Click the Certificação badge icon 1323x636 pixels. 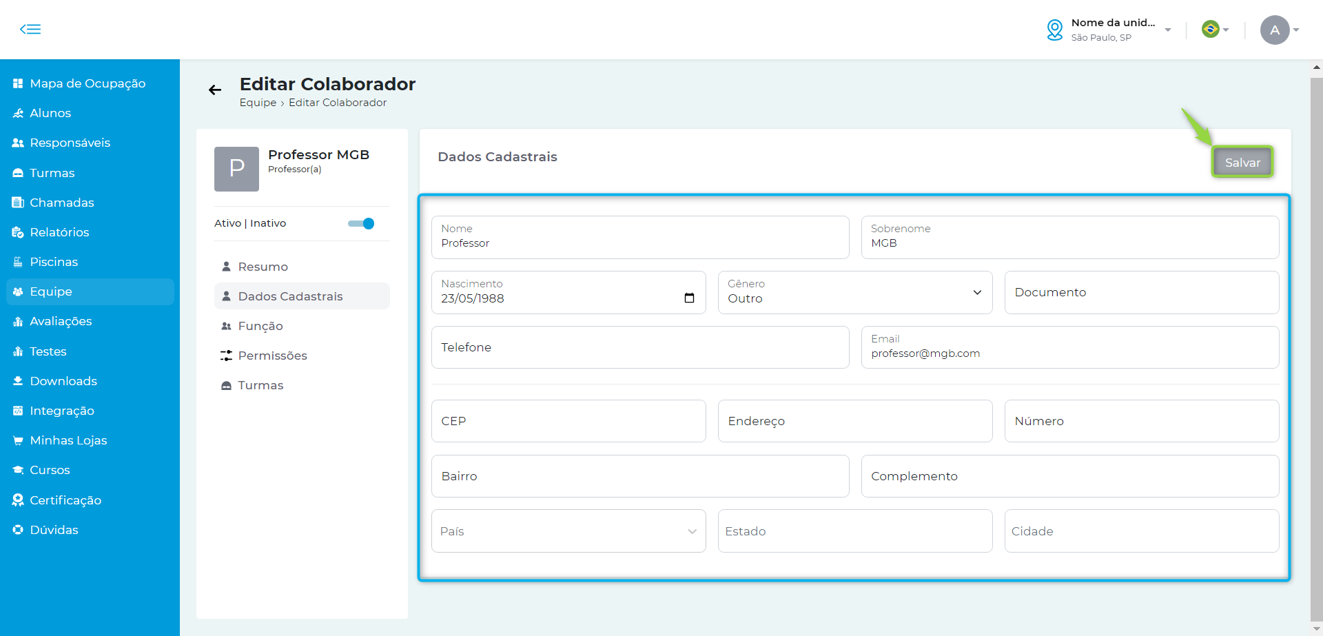18,500
